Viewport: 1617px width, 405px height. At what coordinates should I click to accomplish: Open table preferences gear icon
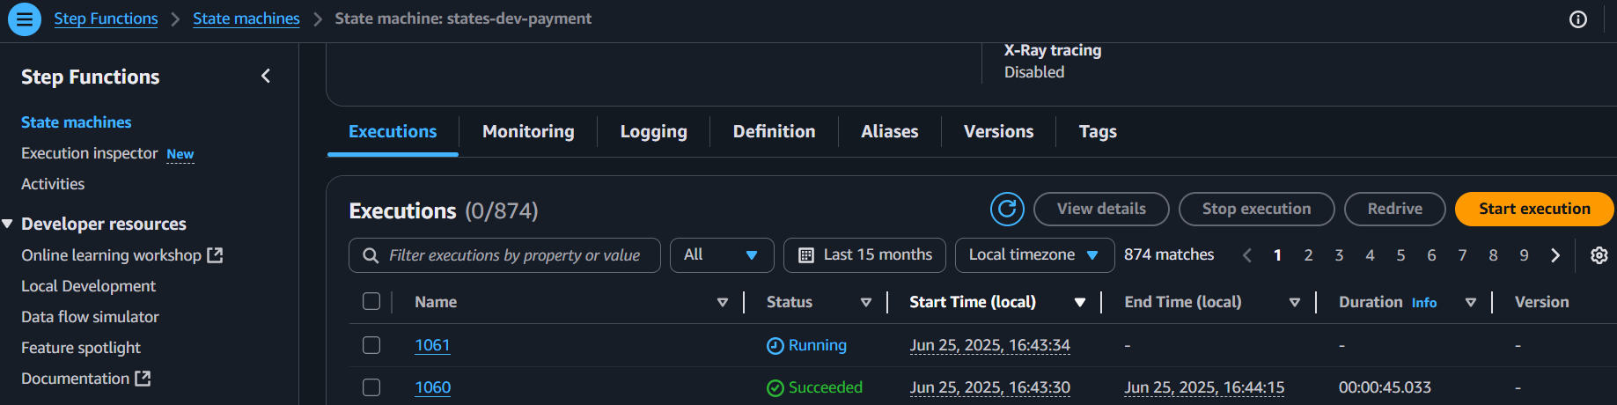click(1599, 255)
